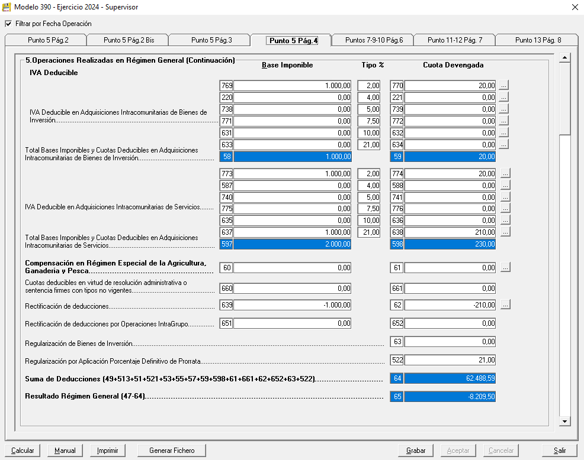Image resolution: width=584 pixels, height=460 pixels.
Task: Open details button beside field 638
Action: [505, 232]
